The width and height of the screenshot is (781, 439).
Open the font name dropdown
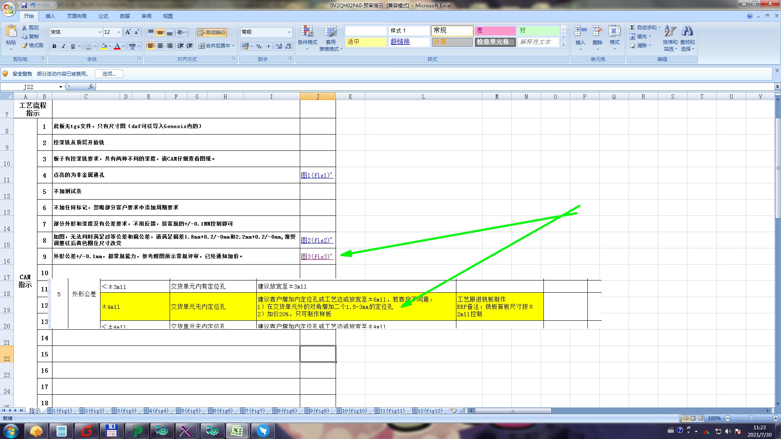point(100,32)
